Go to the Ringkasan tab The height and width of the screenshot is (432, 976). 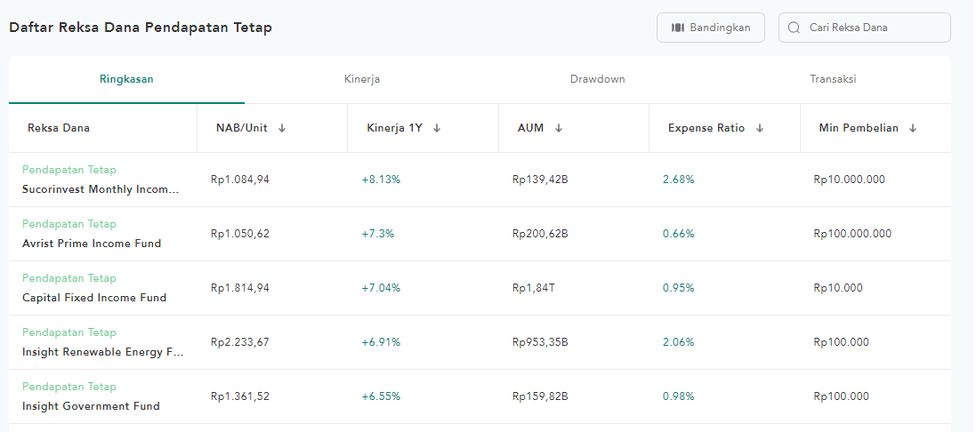coord(126,79)
